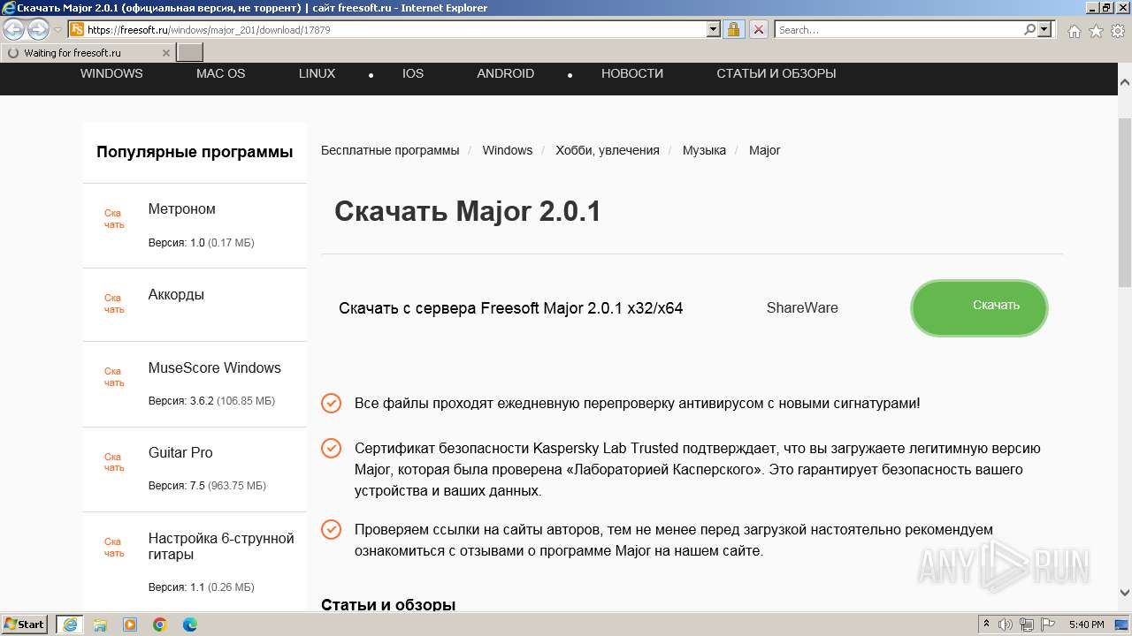
Task: Click the freesoft favicon in the address bar
Action: coord(77,29)
